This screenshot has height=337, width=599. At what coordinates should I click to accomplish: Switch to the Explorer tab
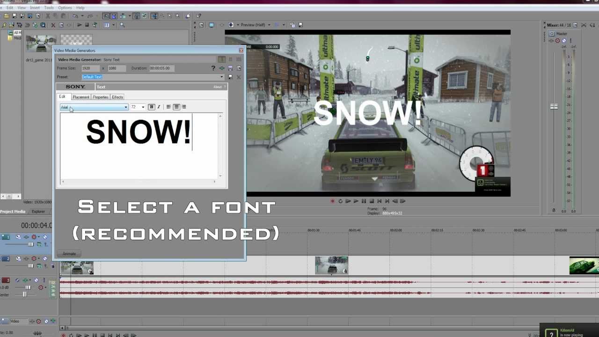(38, 212)
